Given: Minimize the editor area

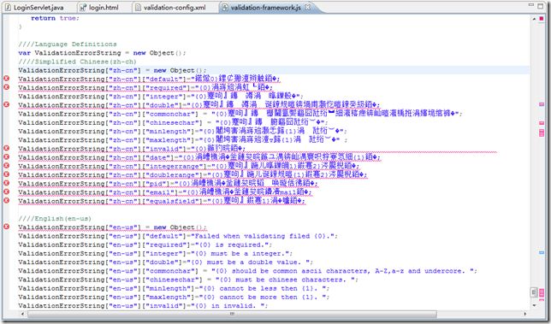Looking at the screenshot, I should 531,5.
